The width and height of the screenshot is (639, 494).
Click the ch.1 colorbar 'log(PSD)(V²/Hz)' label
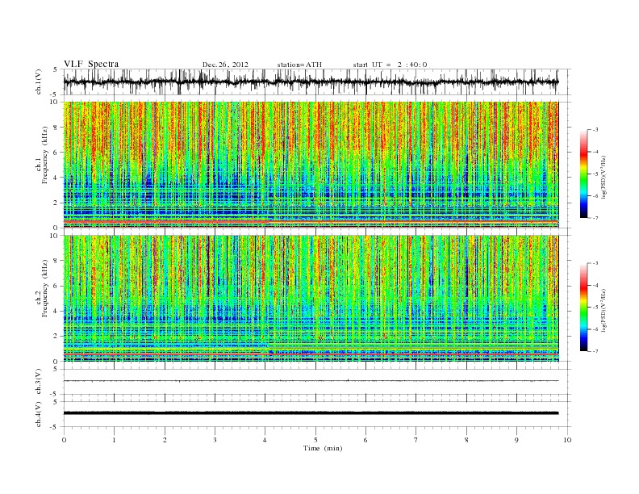tap(604, 178)
